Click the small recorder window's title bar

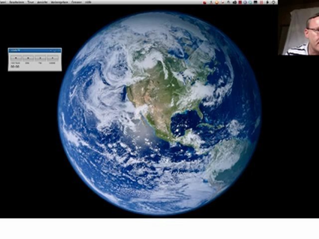(27, 50)
